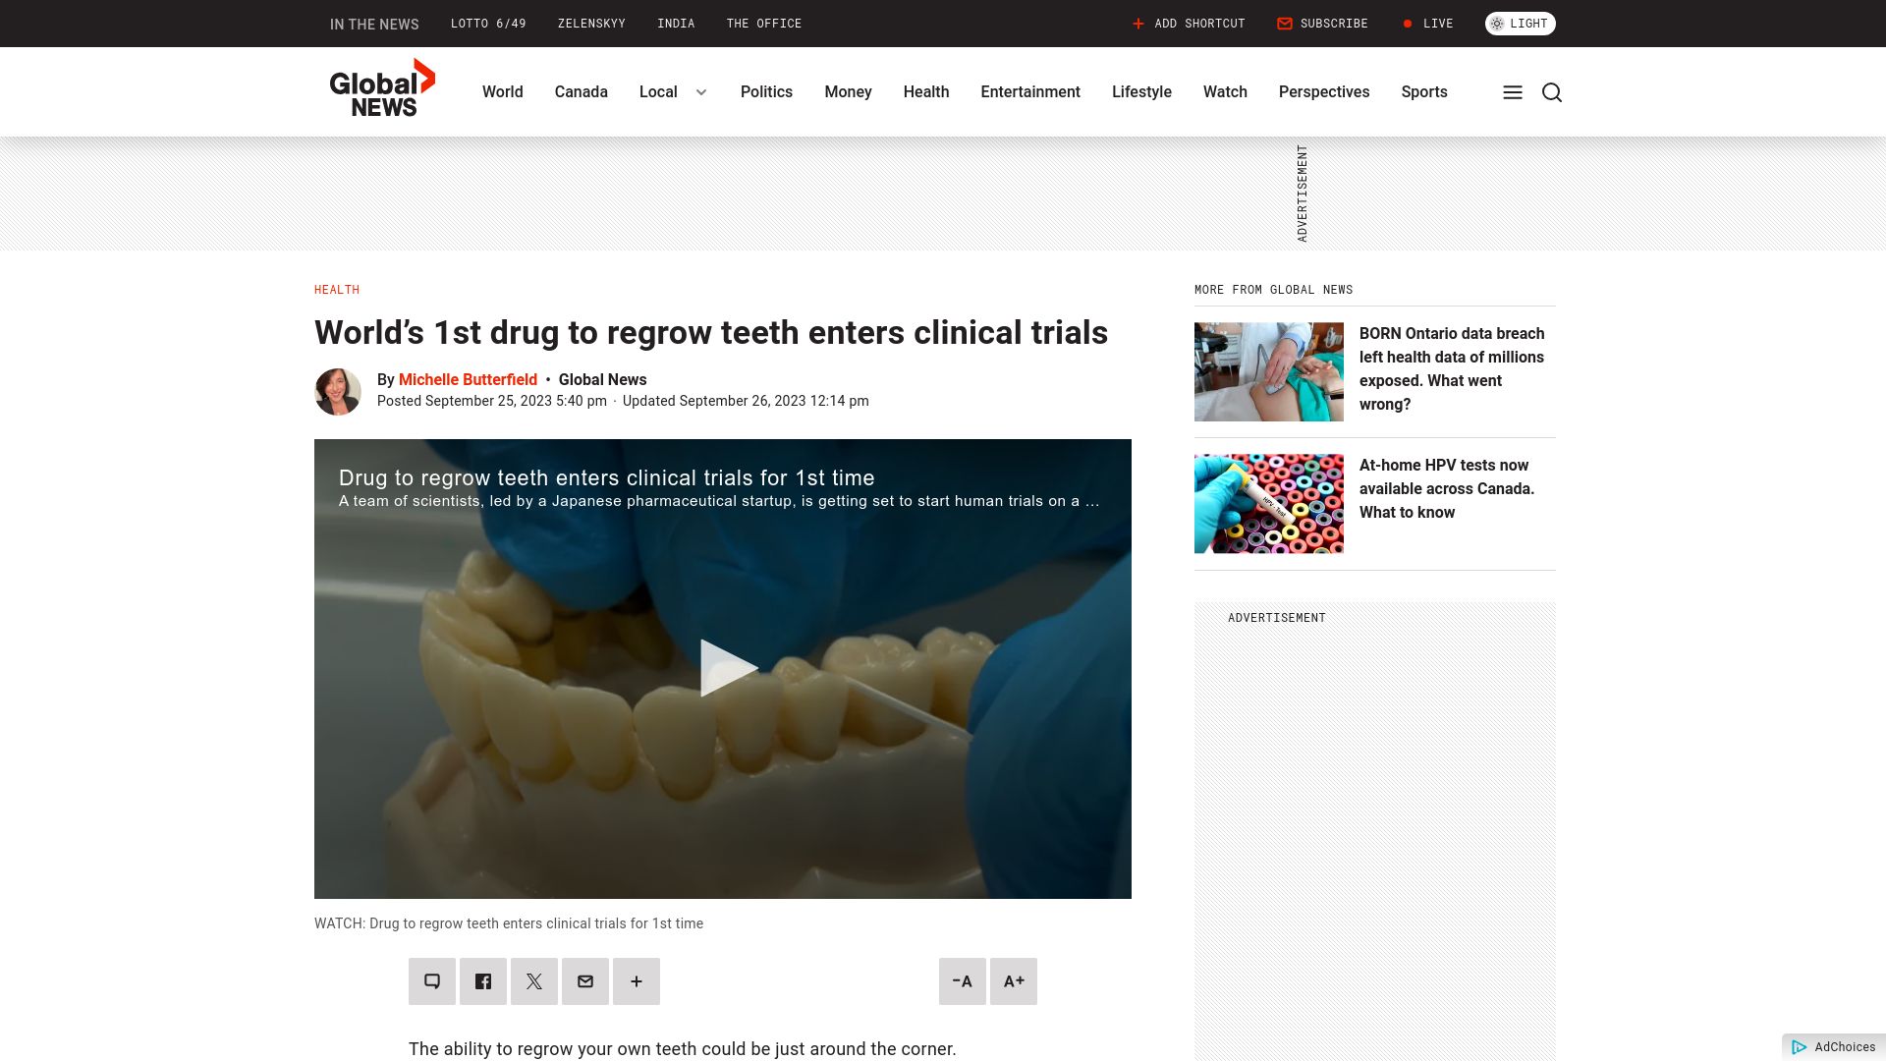Open the Perspectives section
Screen dimensions: 1886x1061
click(x=1324, y=92)
